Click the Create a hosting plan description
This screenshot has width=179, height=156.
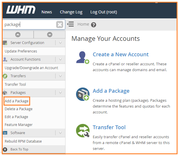[x=131, y=106]
